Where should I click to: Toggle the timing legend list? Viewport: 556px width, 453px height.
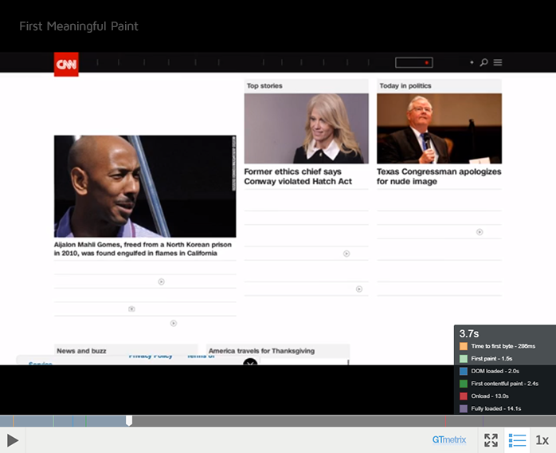pos(517,440)
